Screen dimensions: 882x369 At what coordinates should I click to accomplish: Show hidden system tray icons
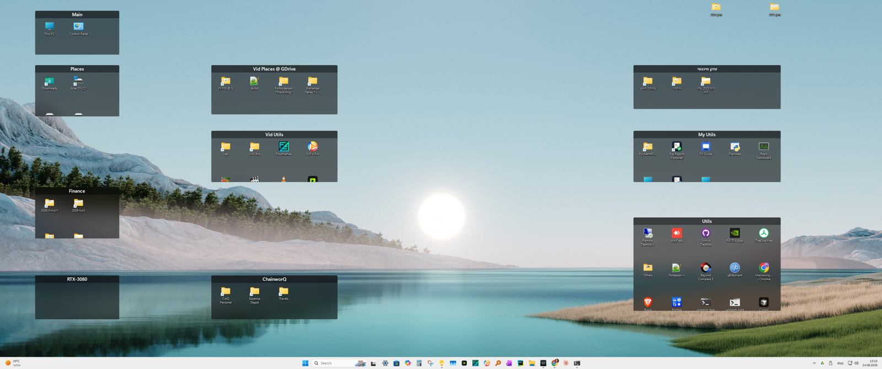(x=814, y=363)
